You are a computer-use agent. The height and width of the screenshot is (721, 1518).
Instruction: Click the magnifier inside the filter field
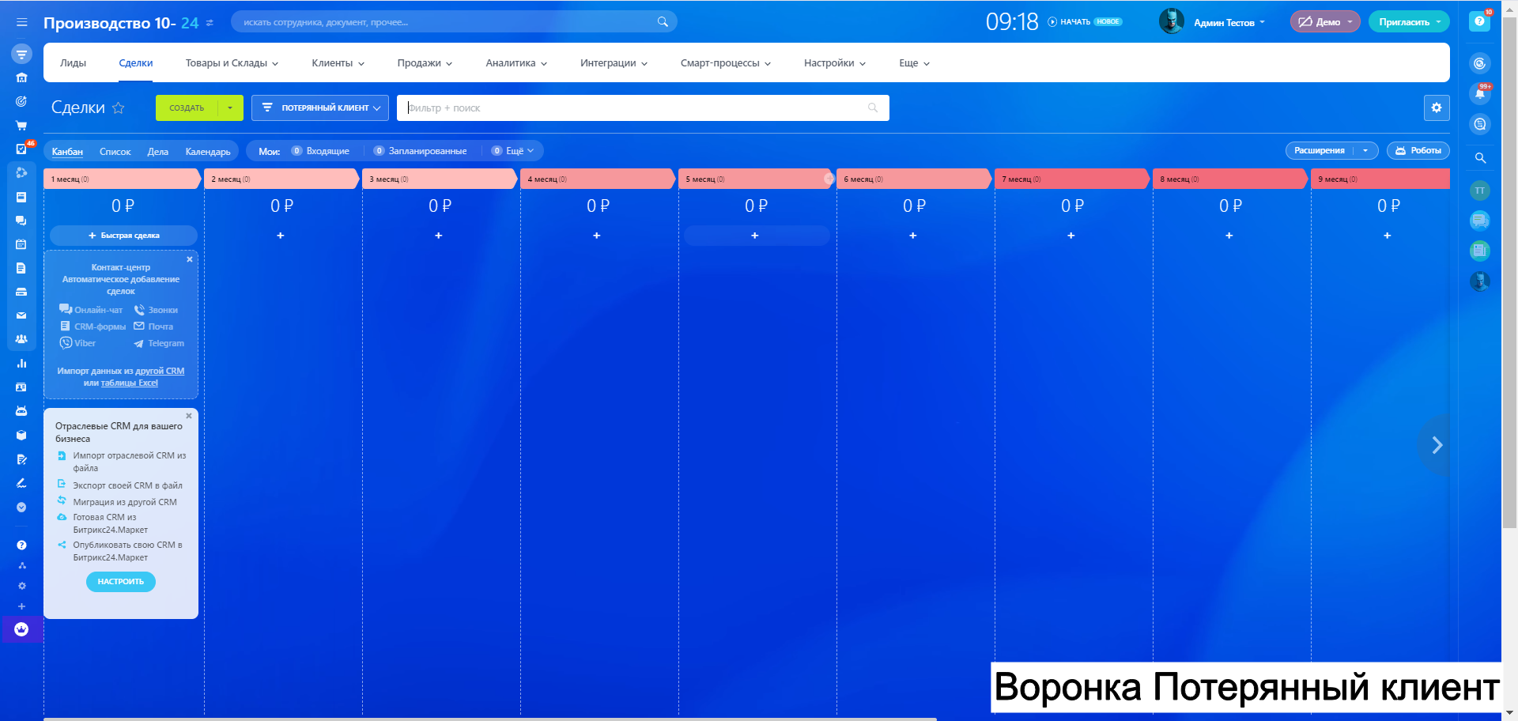(x=873, y=108)
